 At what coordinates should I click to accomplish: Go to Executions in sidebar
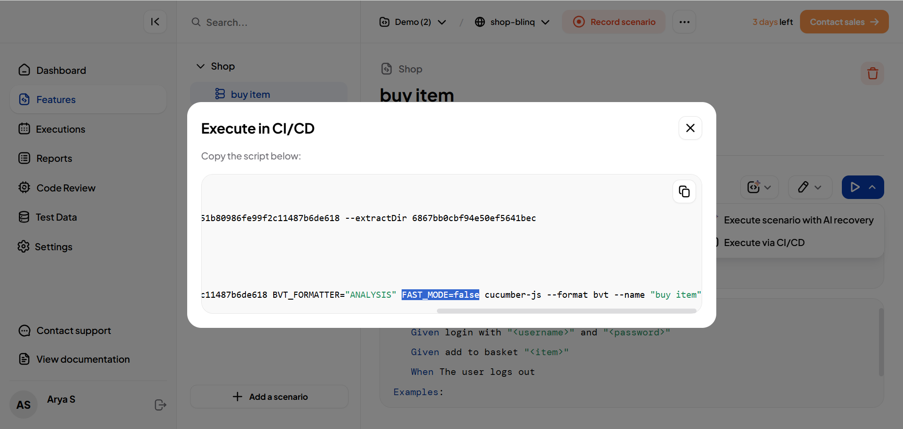(60, 129)
